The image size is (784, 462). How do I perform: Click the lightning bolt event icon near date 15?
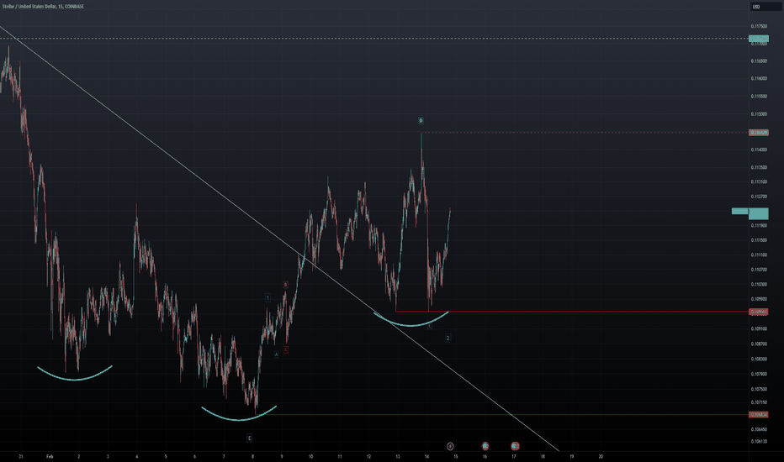tap(450, 446)
